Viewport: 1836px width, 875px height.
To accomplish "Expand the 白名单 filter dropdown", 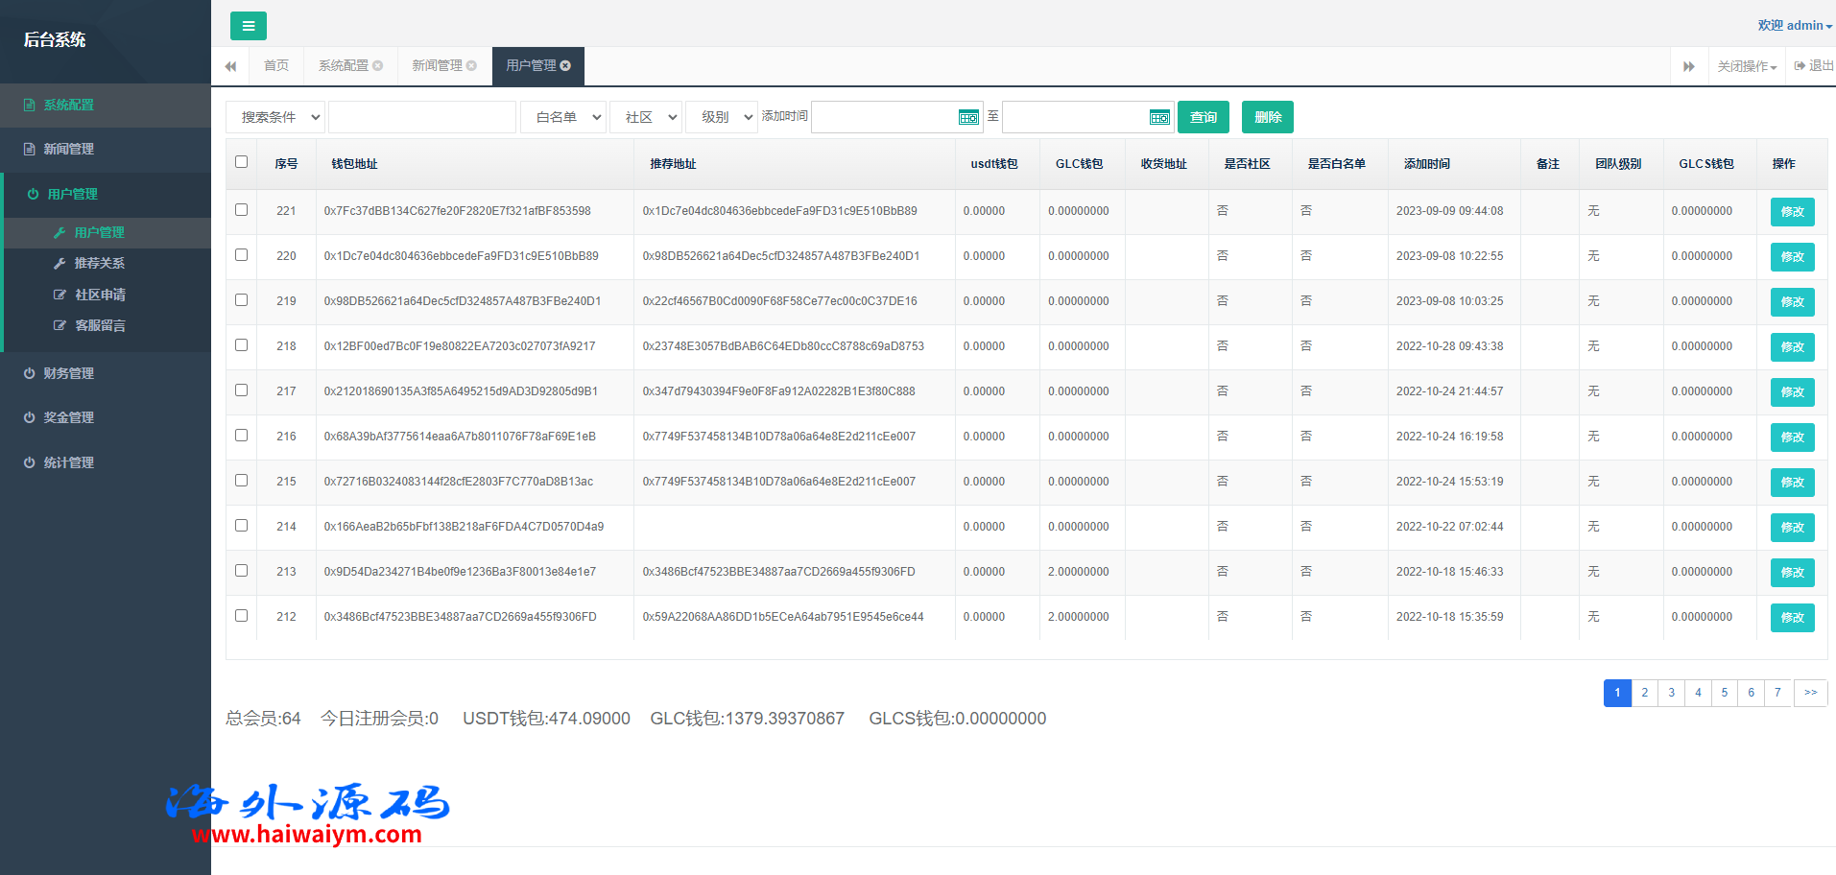I will [563, 117].
